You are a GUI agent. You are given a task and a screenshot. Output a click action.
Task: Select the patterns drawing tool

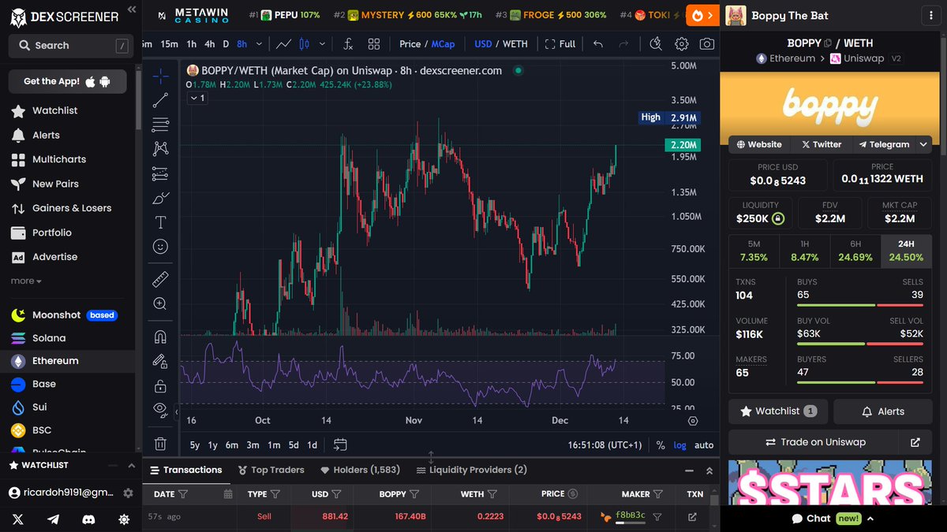(x=160, y=149)
